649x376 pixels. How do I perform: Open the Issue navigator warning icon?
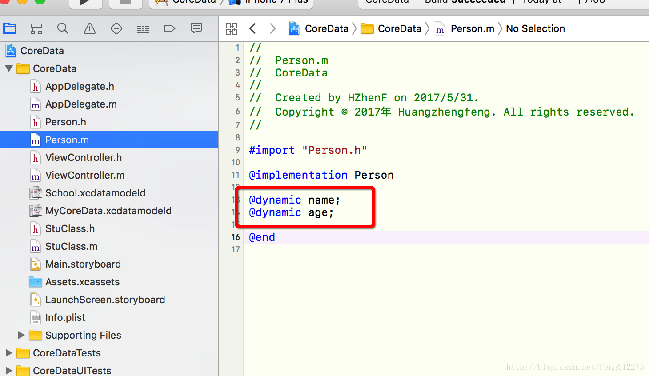(x=90, y=29)
